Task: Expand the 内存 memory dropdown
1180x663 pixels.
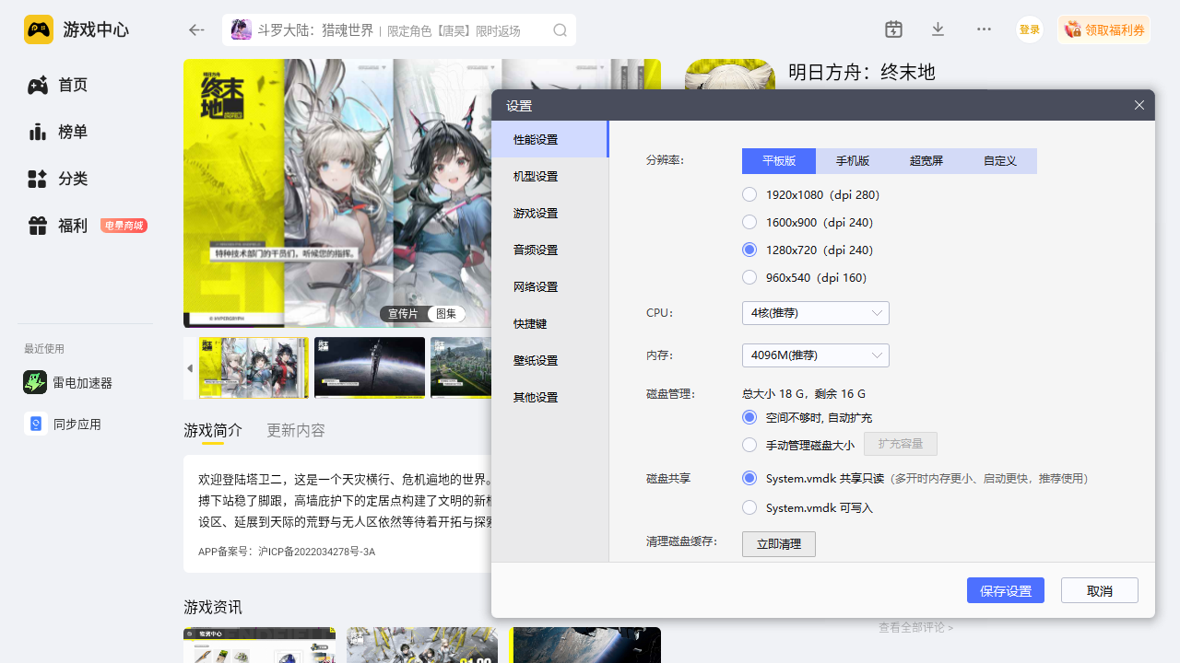Action: coord(815,355)
